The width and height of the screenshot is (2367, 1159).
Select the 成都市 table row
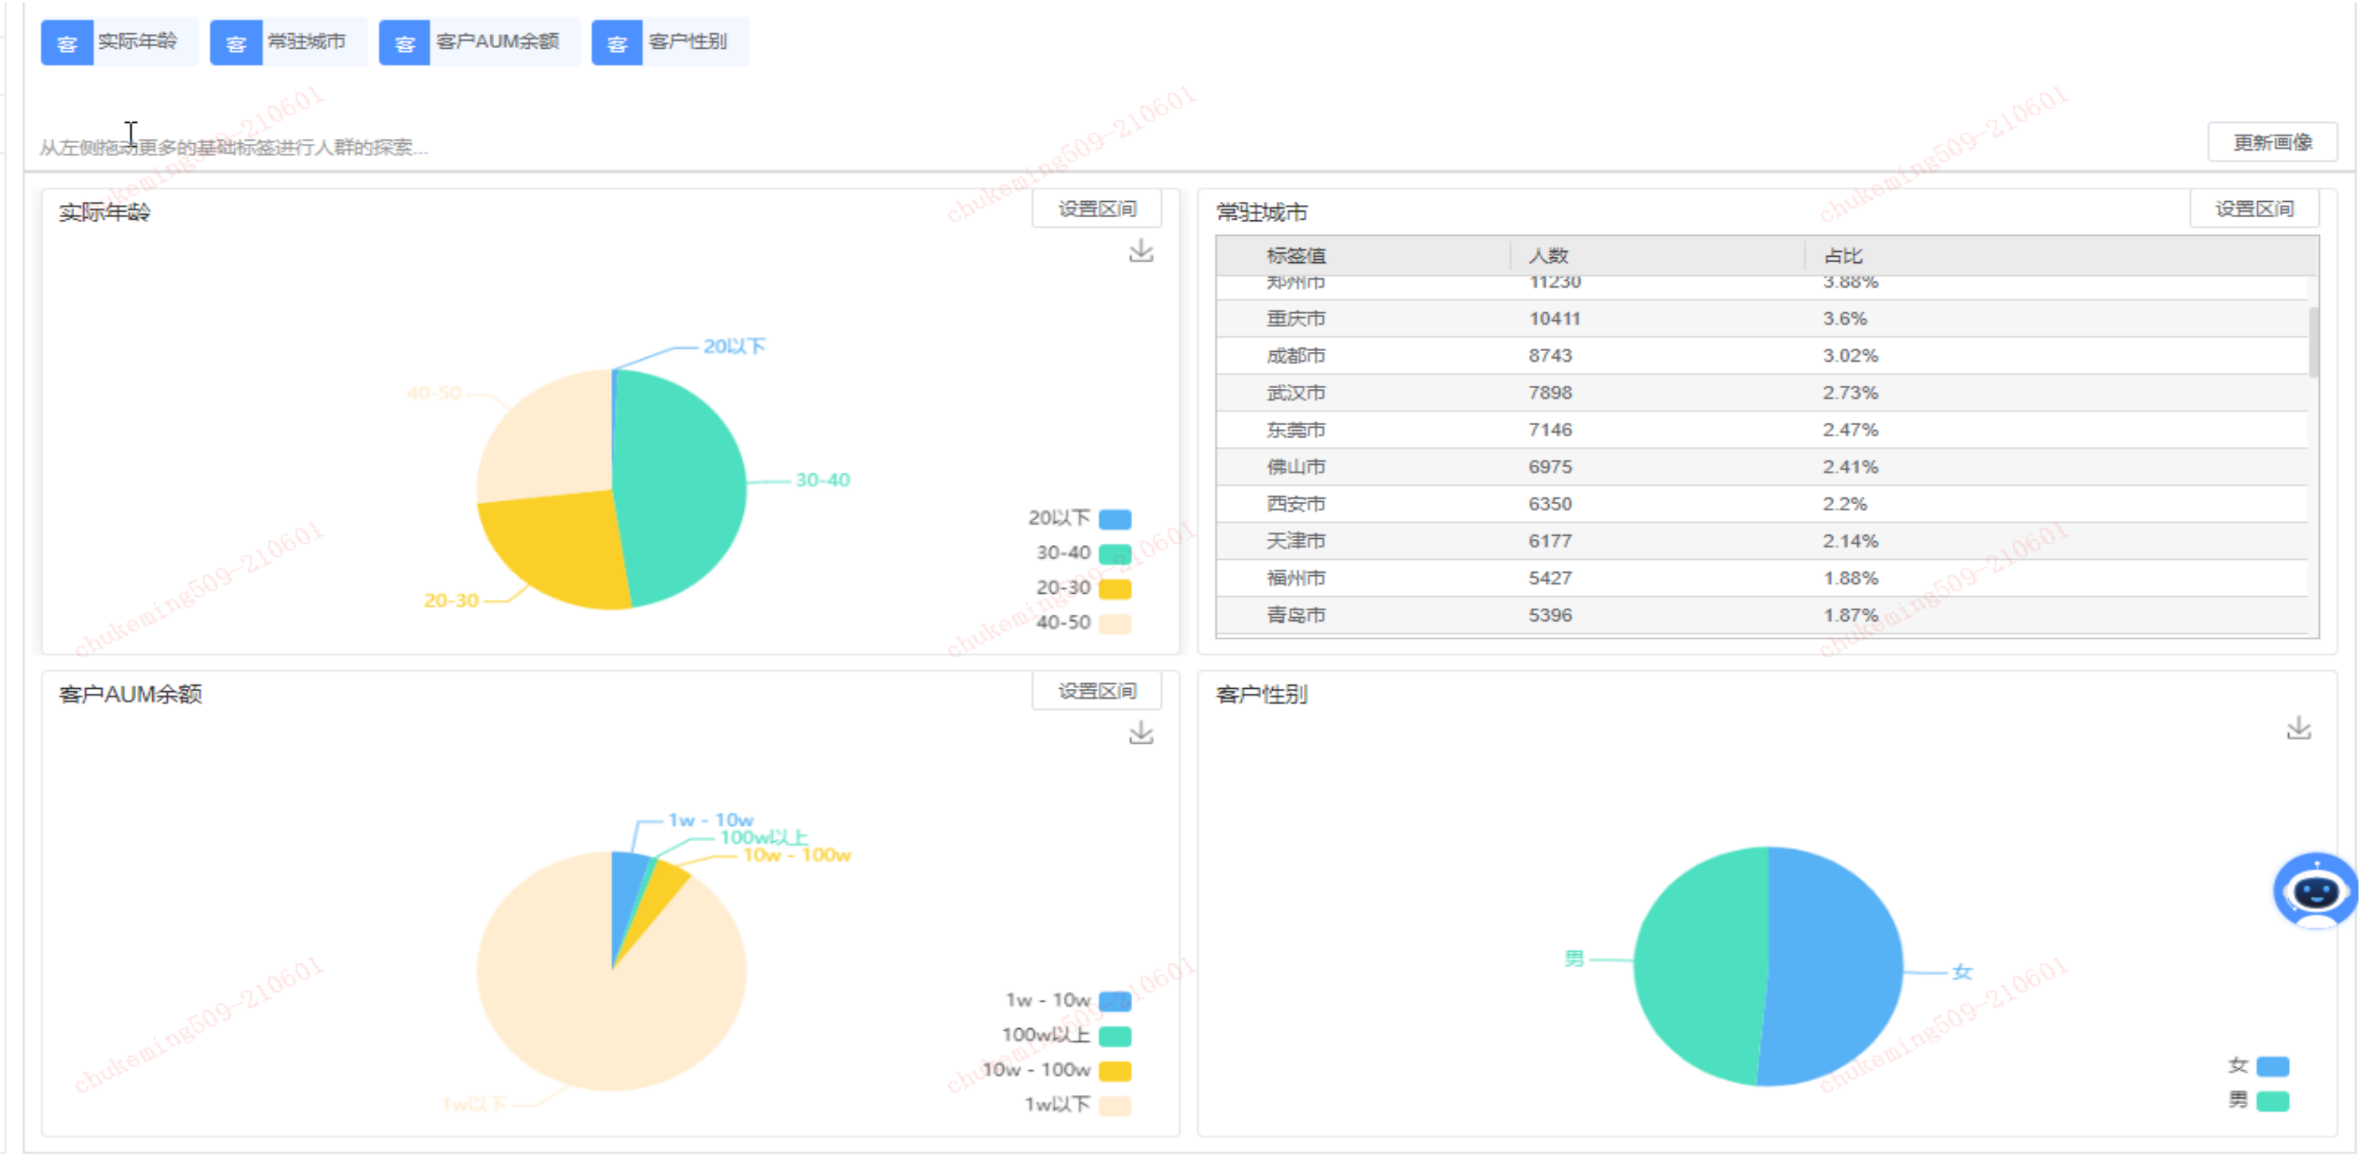click(x=1762, y=356)
